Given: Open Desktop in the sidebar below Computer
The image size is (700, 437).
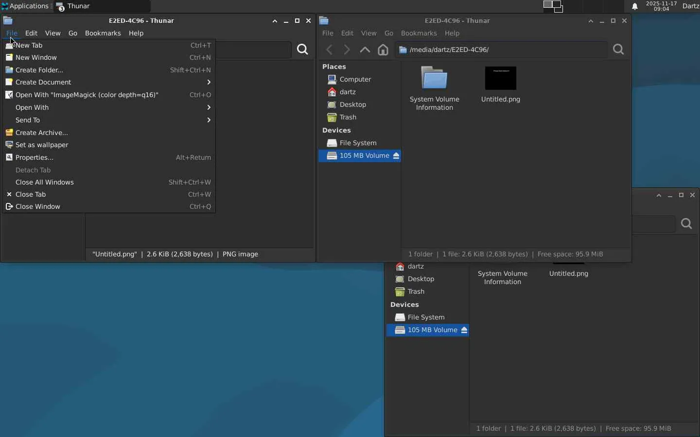Looking at the screenshot, I should pyautogui.click(x=360, y=104).
